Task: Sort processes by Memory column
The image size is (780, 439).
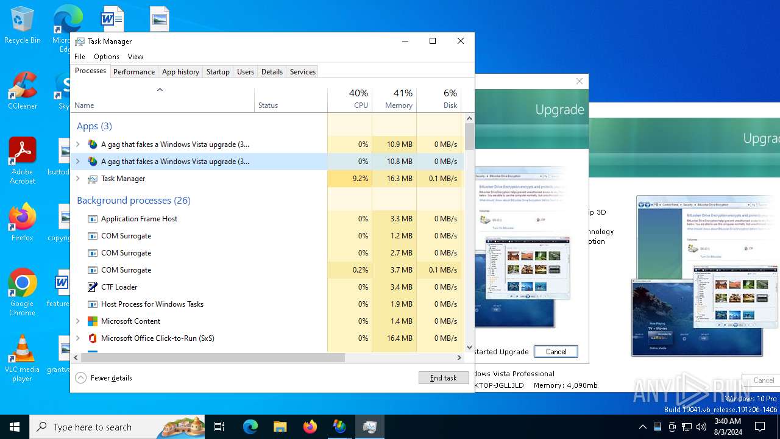Action: pos(394,101)
